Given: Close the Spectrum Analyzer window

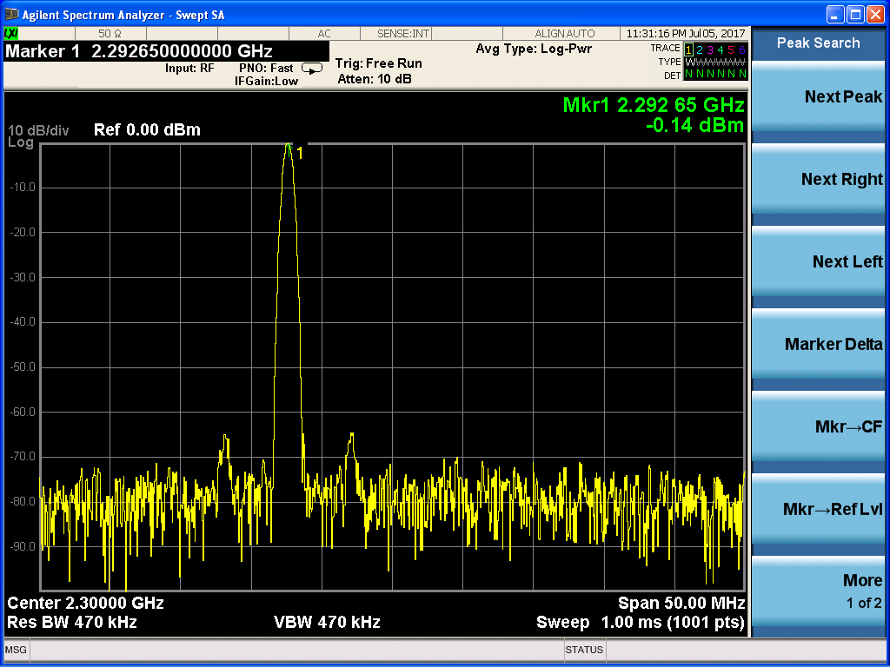Looking at the screenshot, I should point(876,14).
